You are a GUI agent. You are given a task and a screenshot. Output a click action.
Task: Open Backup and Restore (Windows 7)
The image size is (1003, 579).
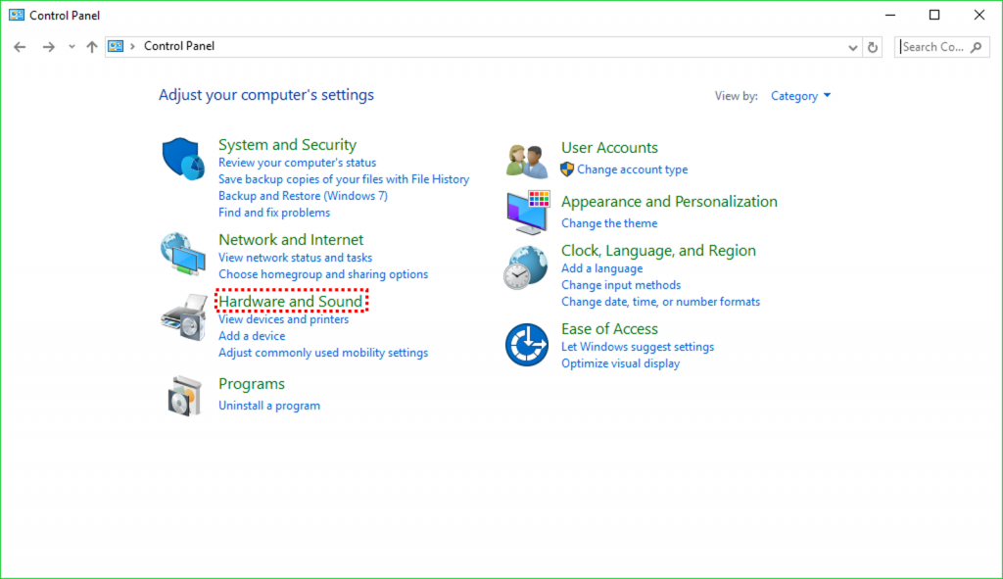(x=303, y=196)
